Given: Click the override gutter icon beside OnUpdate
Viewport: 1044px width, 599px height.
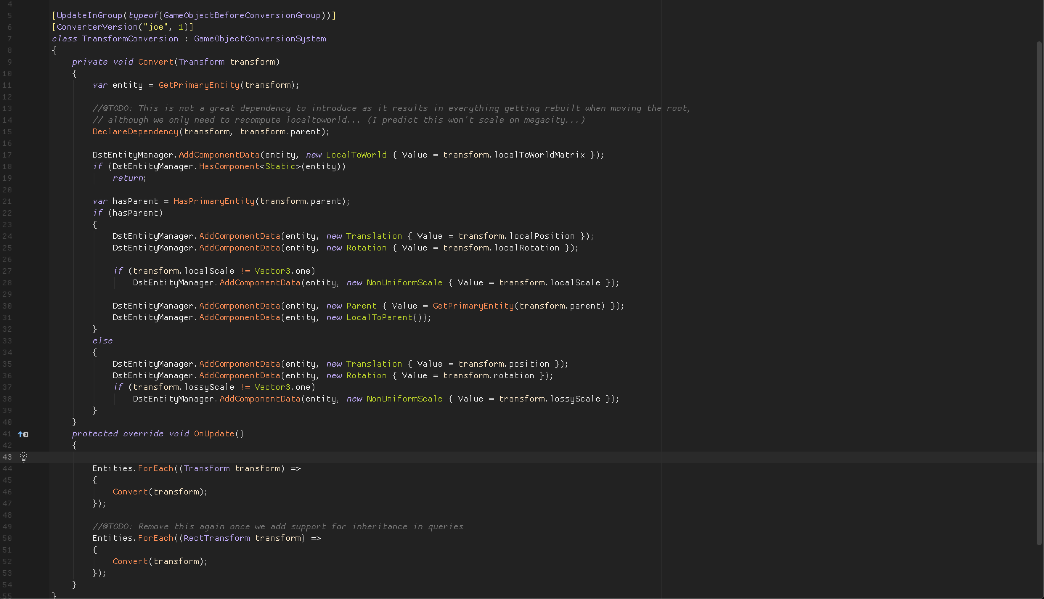Looking at the screenshot, I should pos(23,434).
